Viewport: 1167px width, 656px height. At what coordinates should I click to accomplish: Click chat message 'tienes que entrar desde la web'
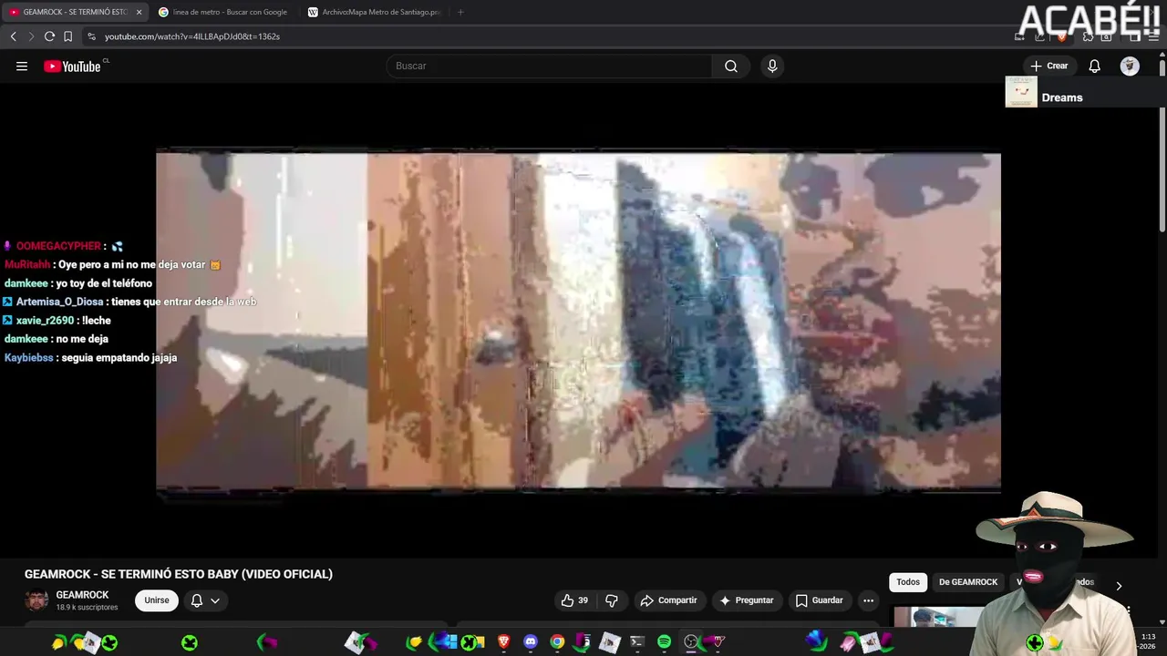tap(183, 302)
